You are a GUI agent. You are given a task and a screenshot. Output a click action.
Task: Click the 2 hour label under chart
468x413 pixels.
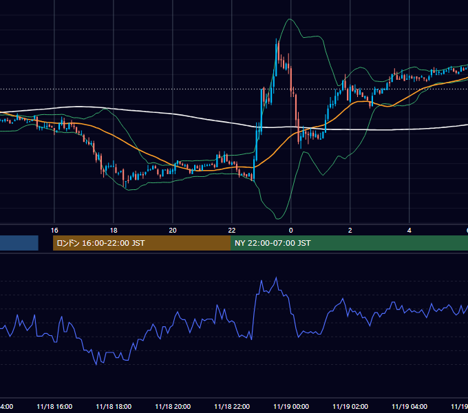pyautogui.click(x=350, y=231)
